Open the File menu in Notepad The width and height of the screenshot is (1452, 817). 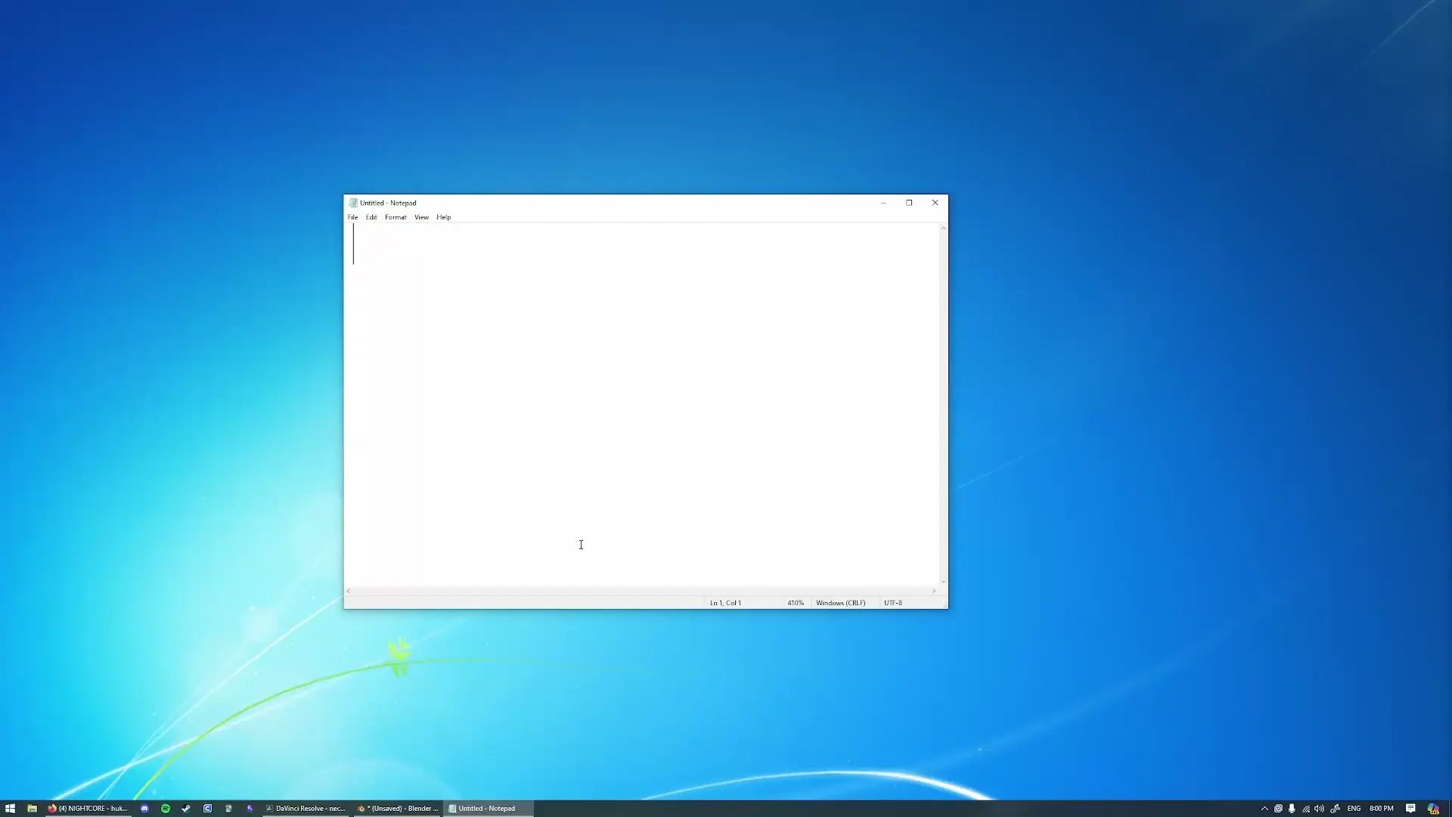(352, 217)
